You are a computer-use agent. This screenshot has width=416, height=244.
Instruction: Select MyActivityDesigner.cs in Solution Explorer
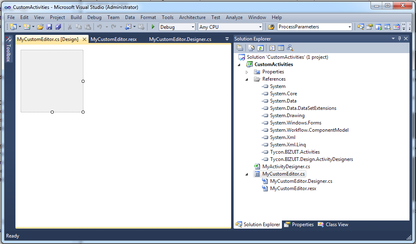[x=286, y=167]
